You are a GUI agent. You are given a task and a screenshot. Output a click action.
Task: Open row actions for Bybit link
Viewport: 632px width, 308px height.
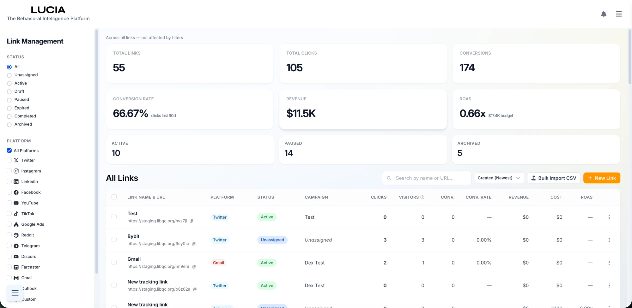(x=609, y=240)
